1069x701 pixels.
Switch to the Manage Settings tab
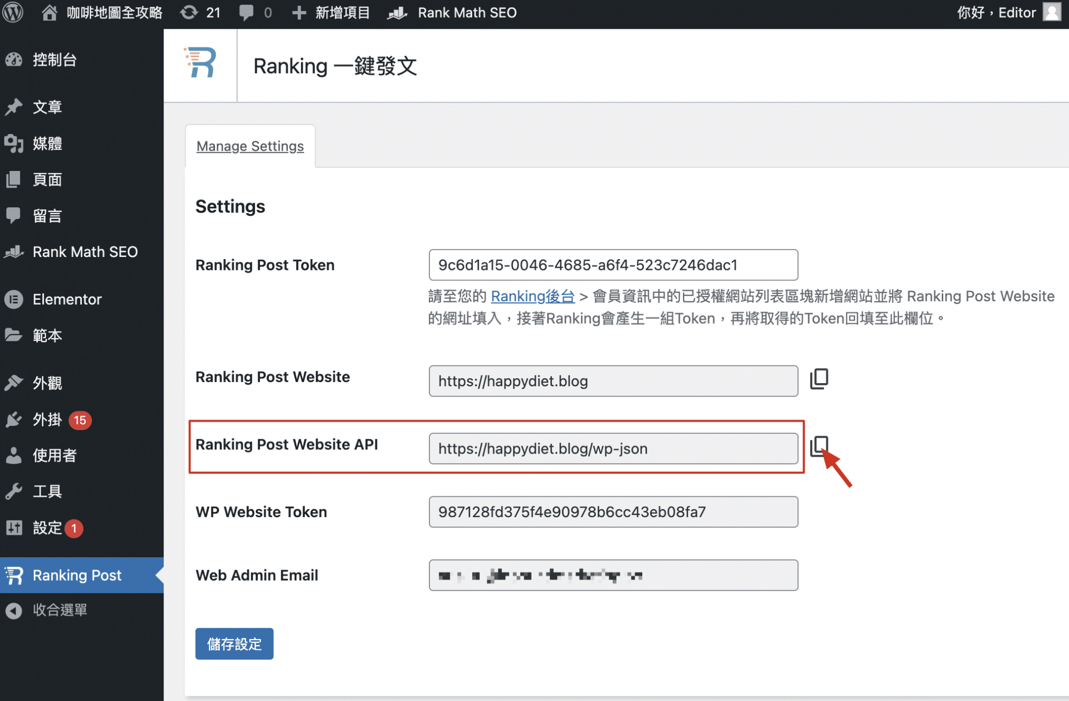point(250,146)
